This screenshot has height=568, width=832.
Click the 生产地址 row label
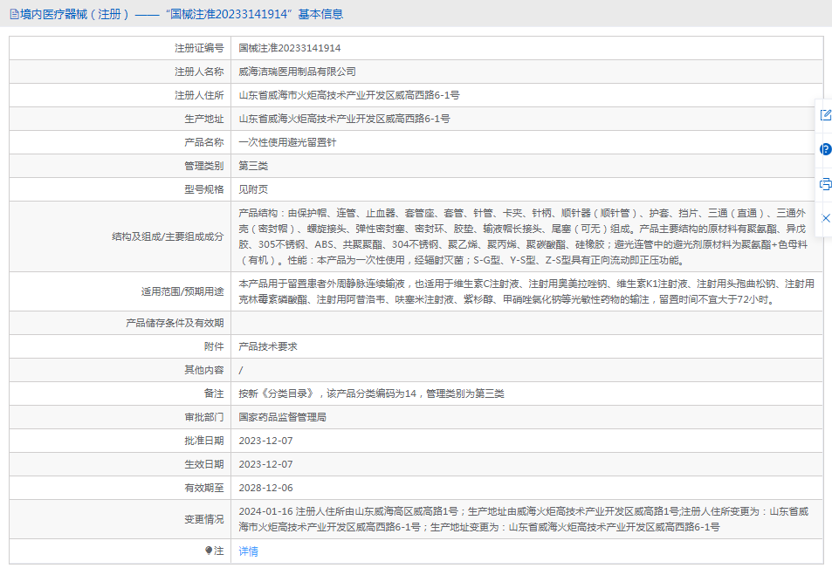click(x=204, y=119)
